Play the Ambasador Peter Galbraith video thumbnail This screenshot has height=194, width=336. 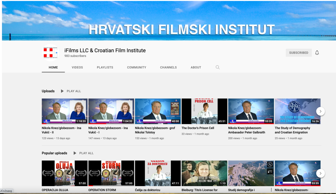pyautogui.click(x=251, y=111)
